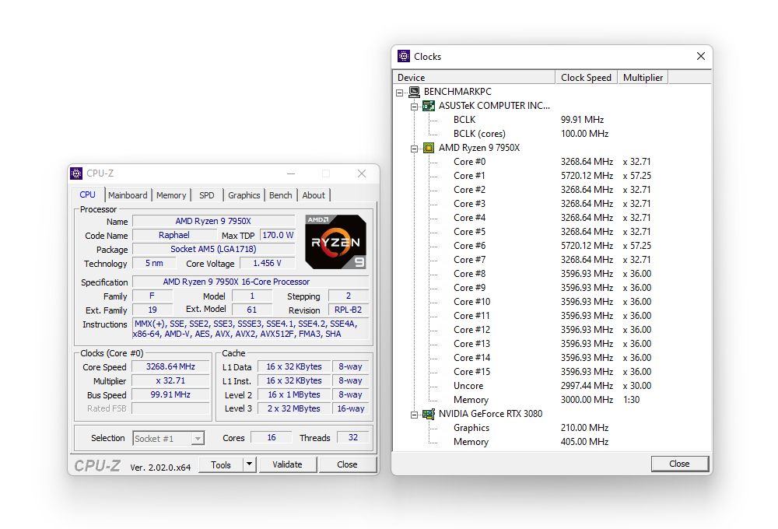Click the Technology value 5 nm
The height and width of the screenshot is (529, 778).
click(154, 263)
